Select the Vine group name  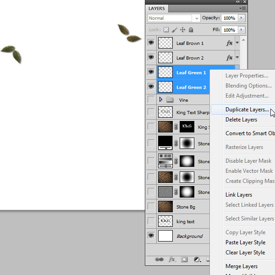(x=183, y=100)
